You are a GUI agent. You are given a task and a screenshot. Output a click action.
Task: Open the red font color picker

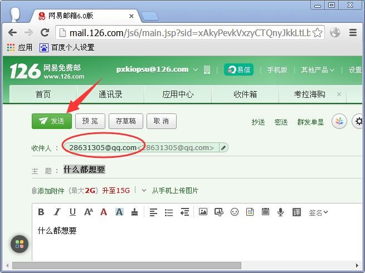(x=104, y=212)
